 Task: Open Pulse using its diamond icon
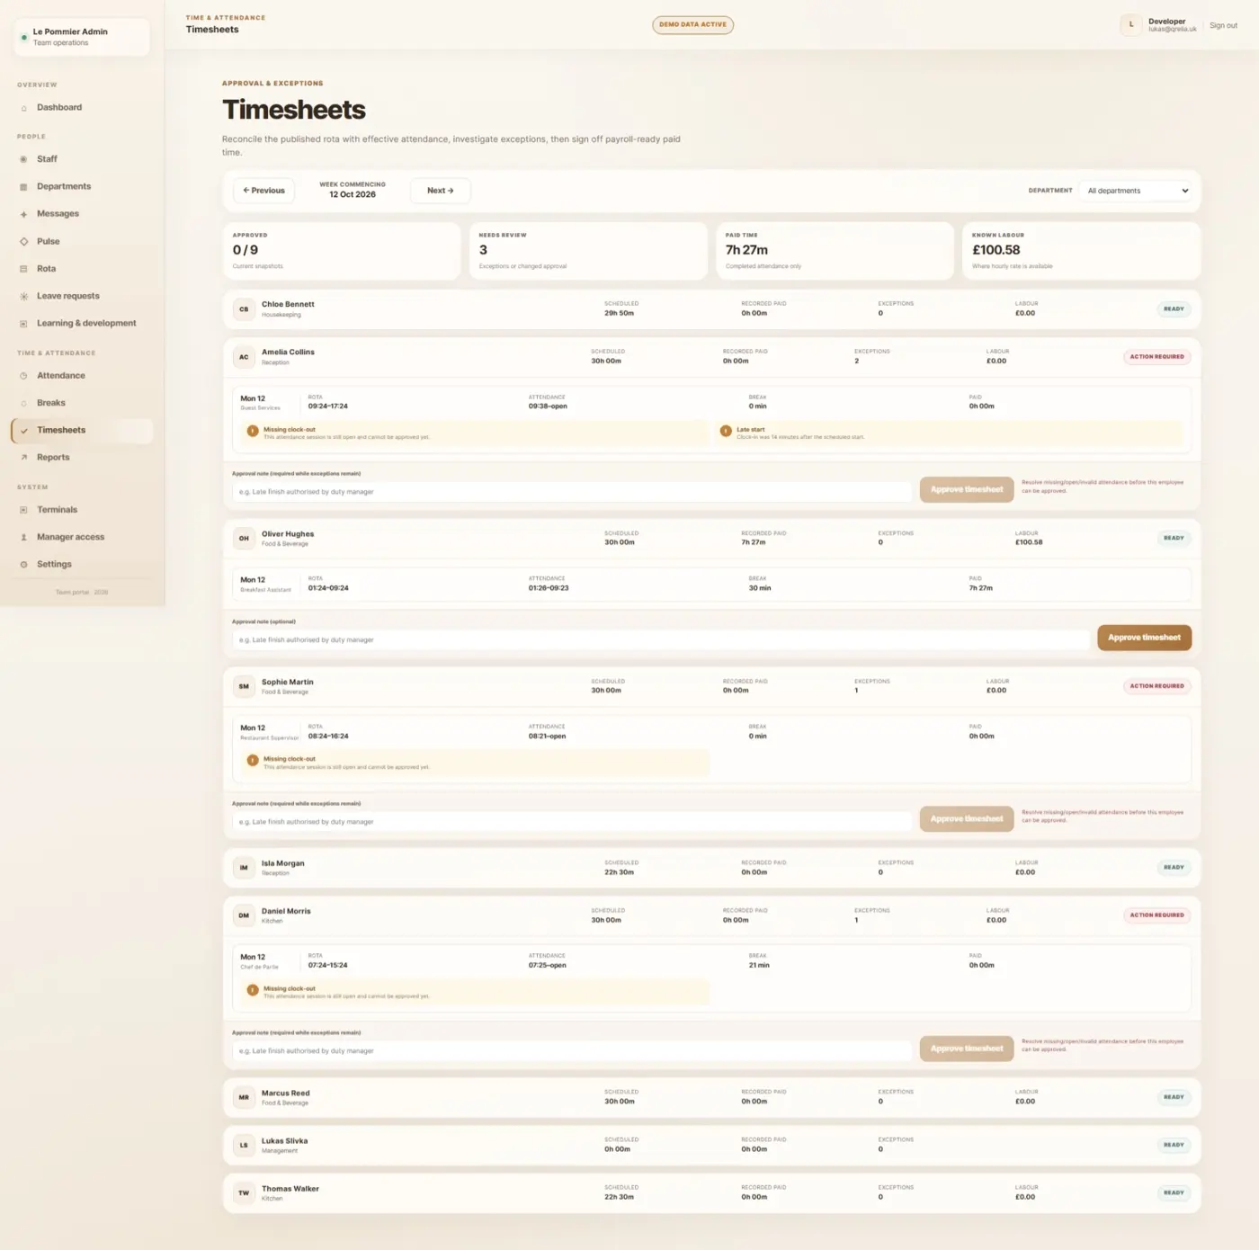pyautogui.click(x=23, y=242)
